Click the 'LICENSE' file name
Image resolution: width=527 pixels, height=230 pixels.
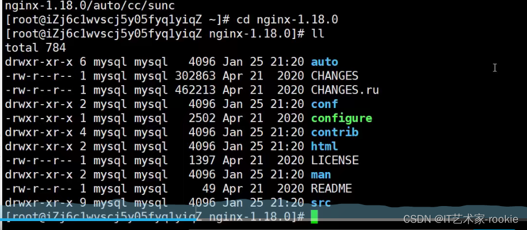point(335,160)
